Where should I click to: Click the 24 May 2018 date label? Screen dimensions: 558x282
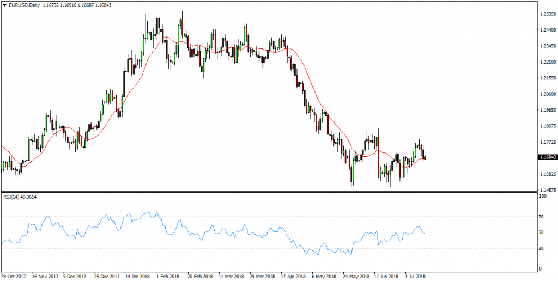356,276
